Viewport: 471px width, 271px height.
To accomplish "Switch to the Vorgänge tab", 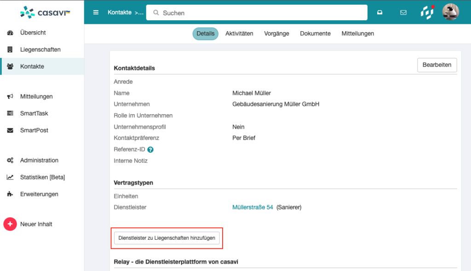I will tap(276, 34).
